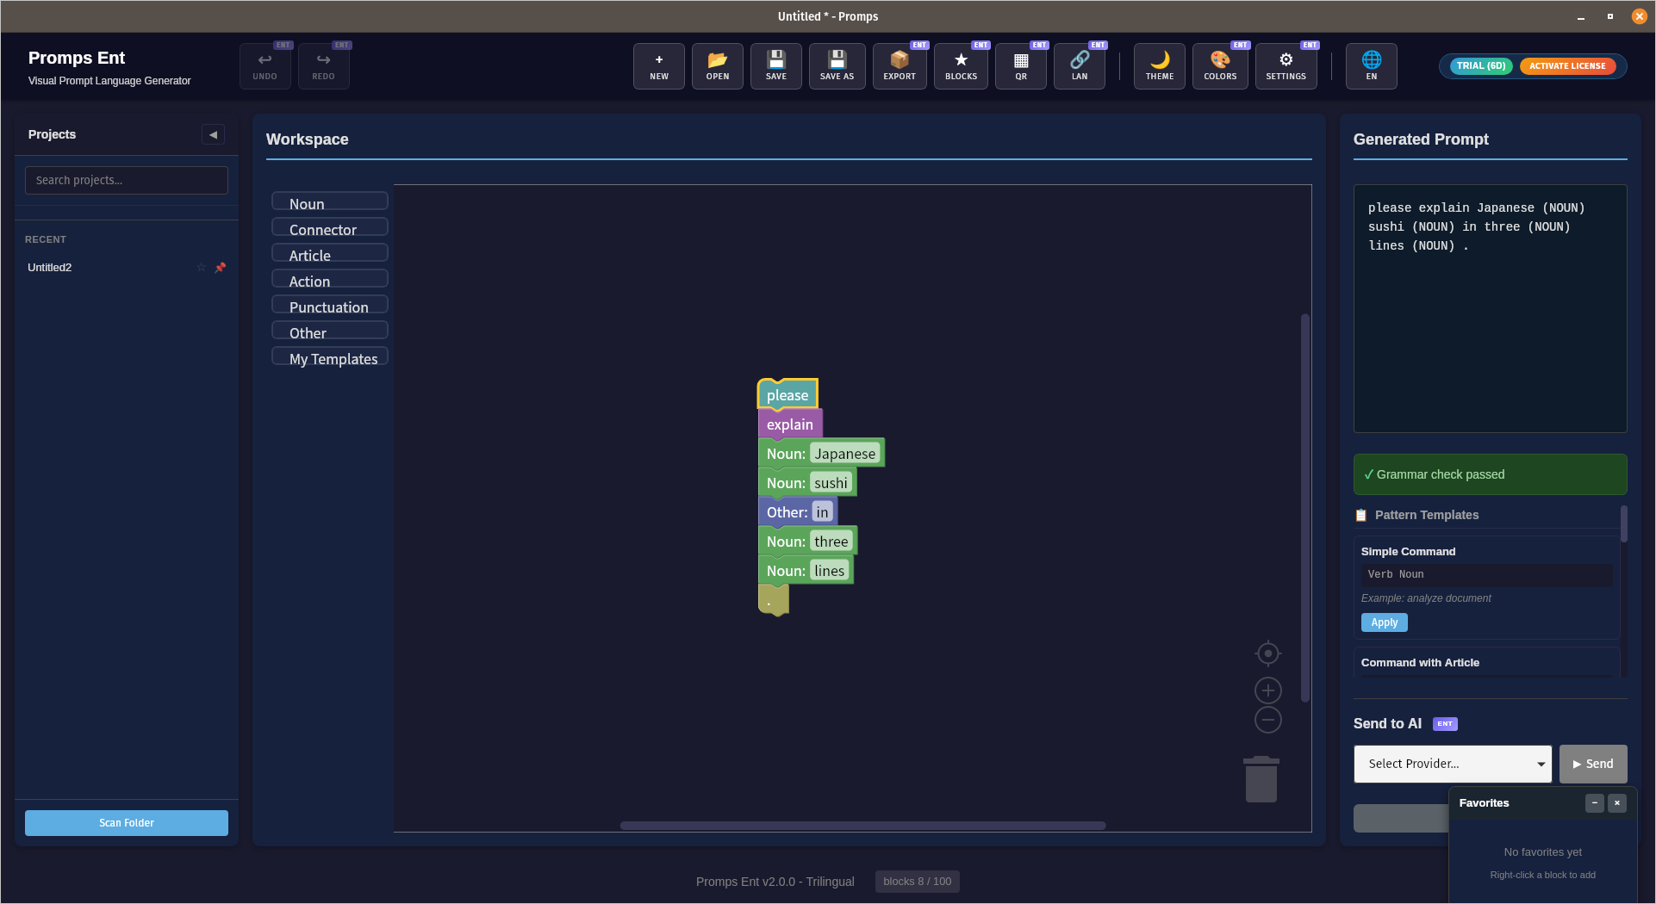This screenshot has width=1656, height=904.
Task: Click the trash can in the workspace
Action: [x=1261, y=777]
